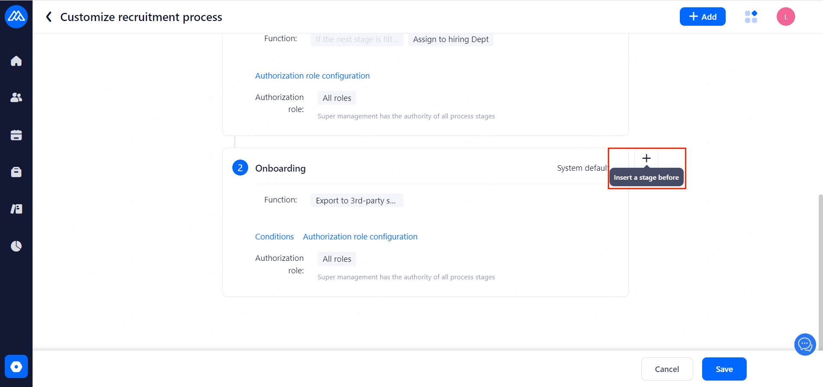Screen dimensions: 823x387
Task: Open Conditions link in Onboarding stage
Action: (274, 237)
